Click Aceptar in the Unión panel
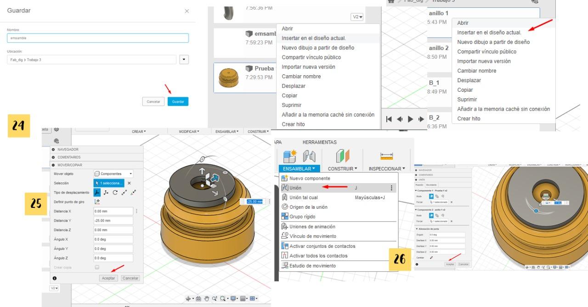 (450, 264)
